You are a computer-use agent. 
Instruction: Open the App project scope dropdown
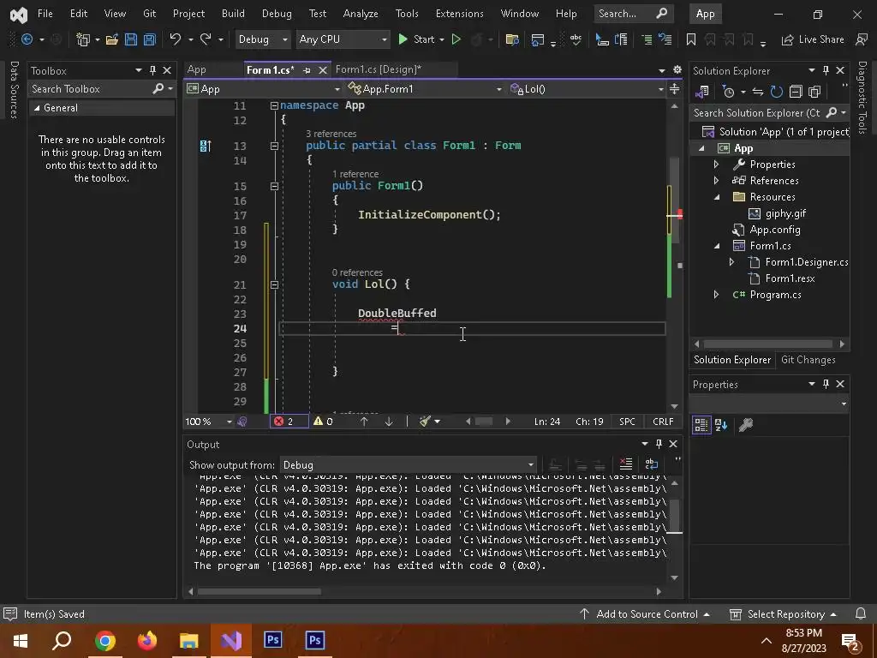pos(264,89)
